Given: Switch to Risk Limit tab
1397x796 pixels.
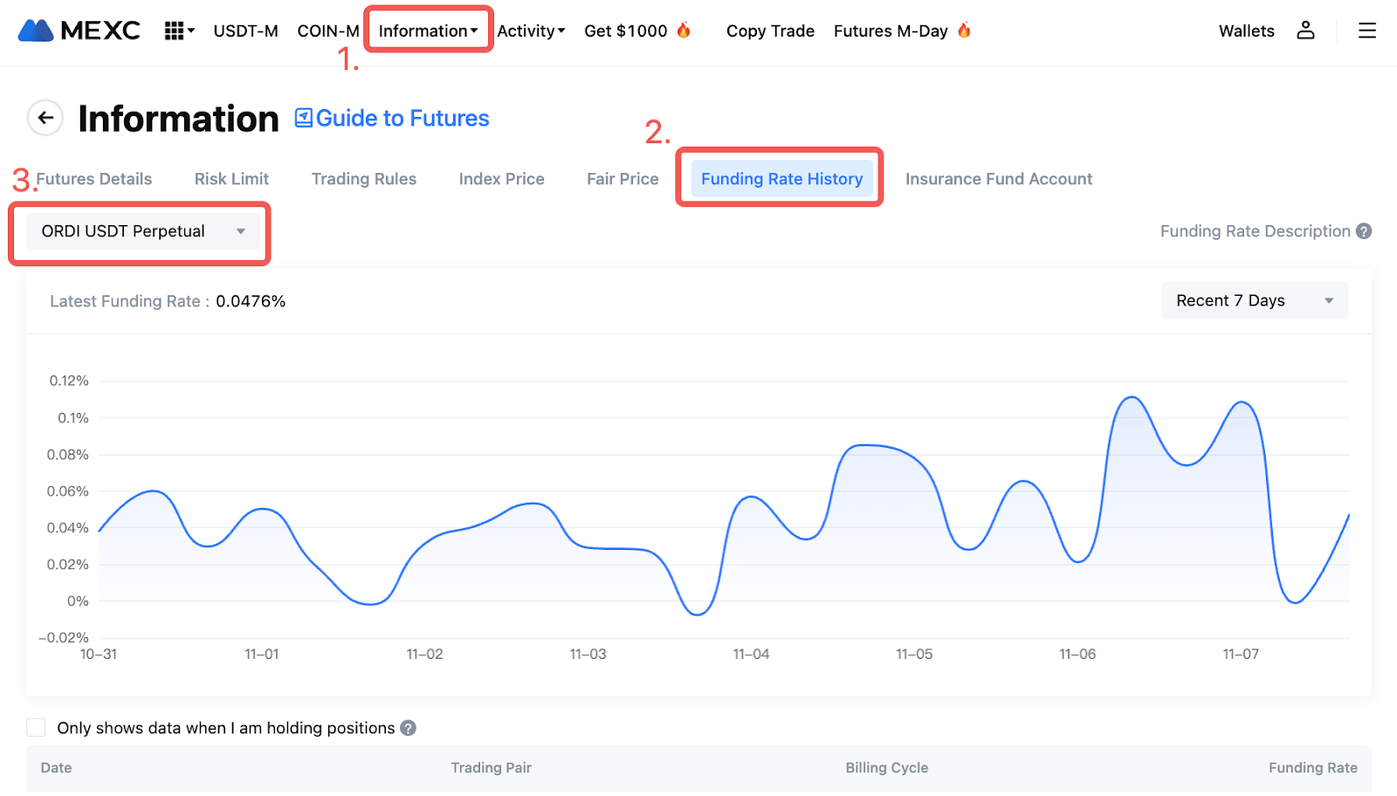Looking at the screenshot, I should click(x=231, y=179).
